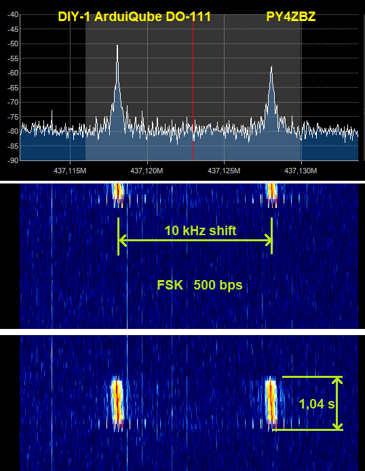This screenshot has height=471, width=365.
Task: Click the upper-left waterfall burst
Action: tap(117, 195)
